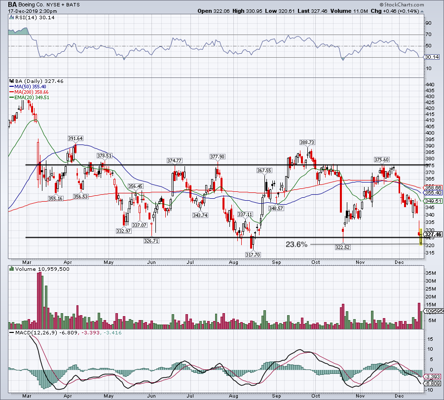Click the 326.71 low price label
444x400 pixels.
pos(151,241)
